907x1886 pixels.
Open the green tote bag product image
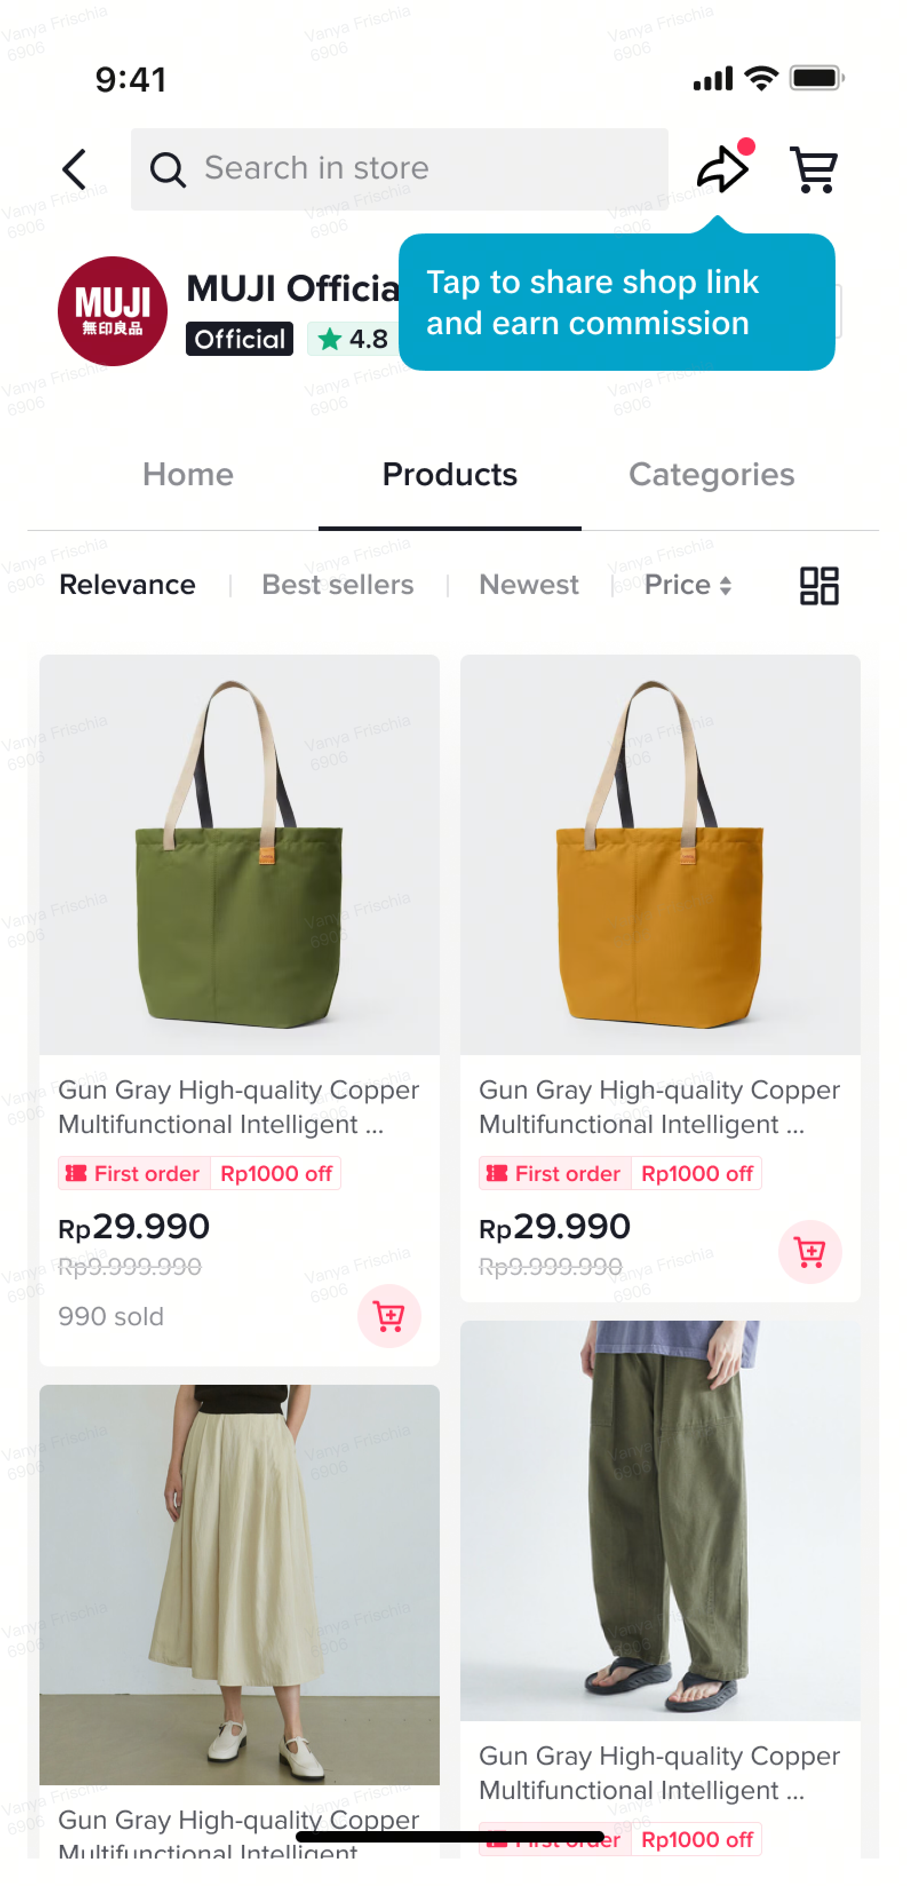point(239,854)
